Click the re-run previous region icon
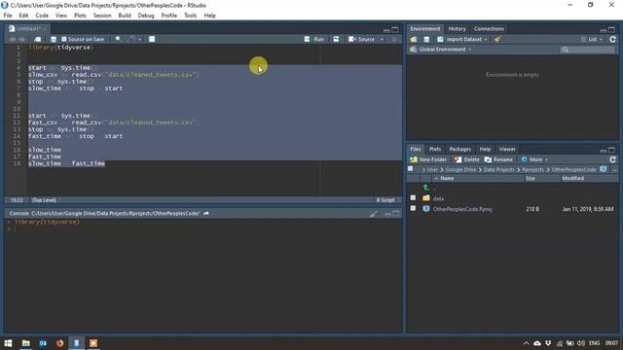 [x=336, y=39]
